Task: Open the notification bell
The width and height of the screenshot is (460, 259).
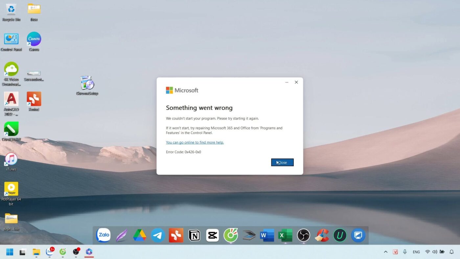Action: coord(452,252)
